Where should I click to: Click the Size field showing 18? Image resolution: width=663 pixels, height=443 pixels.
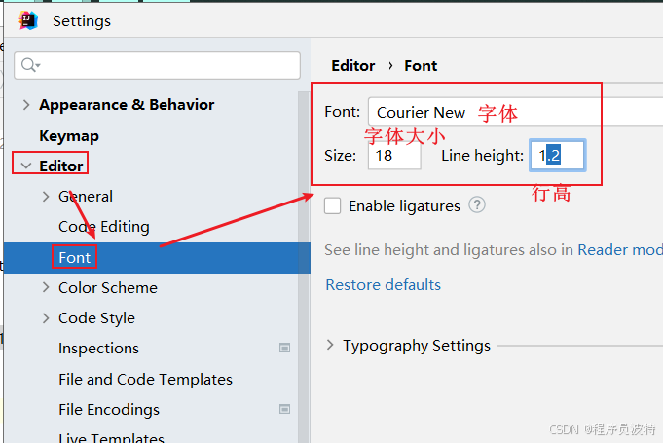pyautogui.click(x=394, y=156)
